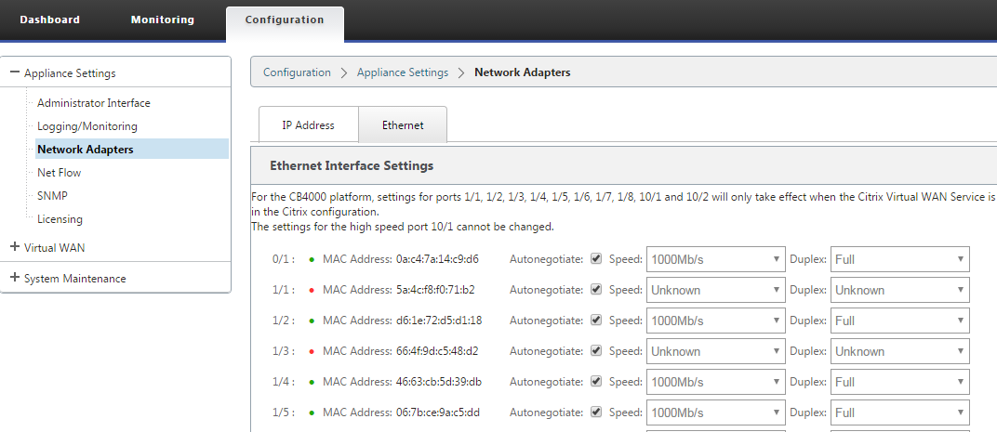This screenshot has width=997, height=432.
Task: Click red status dot for port 1/1
Action: pos(312,291)
